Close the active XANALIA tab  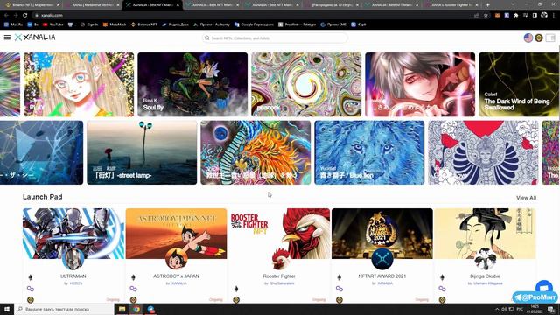[x=178, y=5]
